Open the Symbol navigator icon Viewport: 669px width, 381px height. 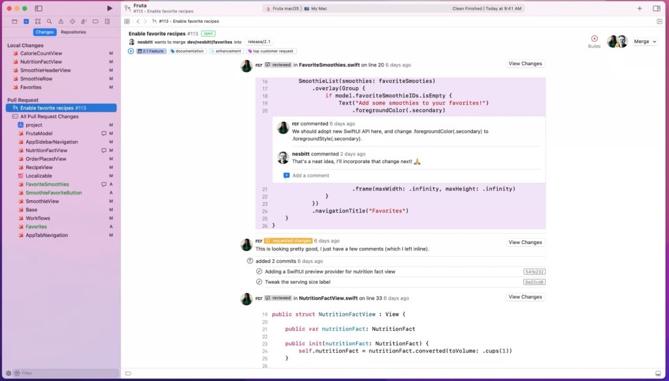[x=37, y=22]
